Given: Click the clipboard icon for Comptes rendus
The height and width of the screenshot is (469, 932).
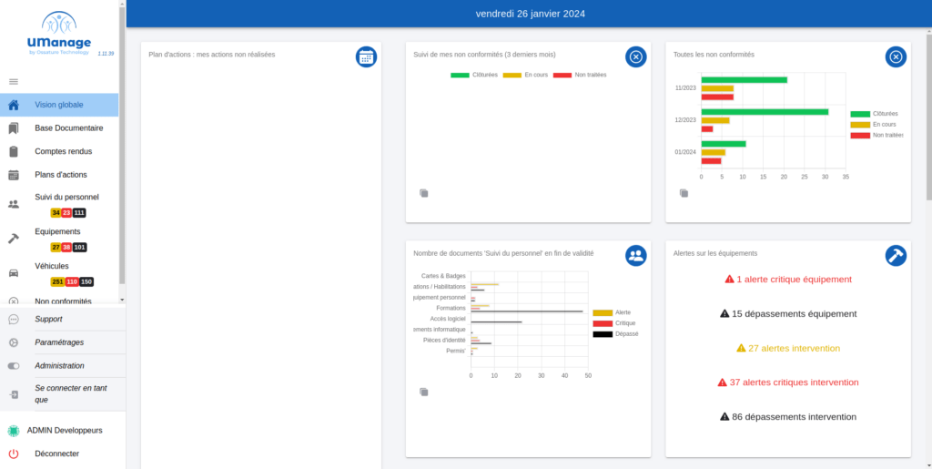Looking at the screenshot, I should point(14,151).
